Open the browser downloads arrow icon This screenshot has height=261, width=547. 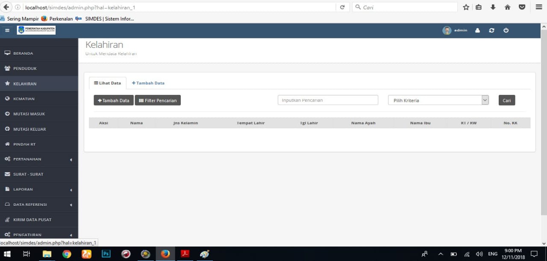[x=493, y=7]
